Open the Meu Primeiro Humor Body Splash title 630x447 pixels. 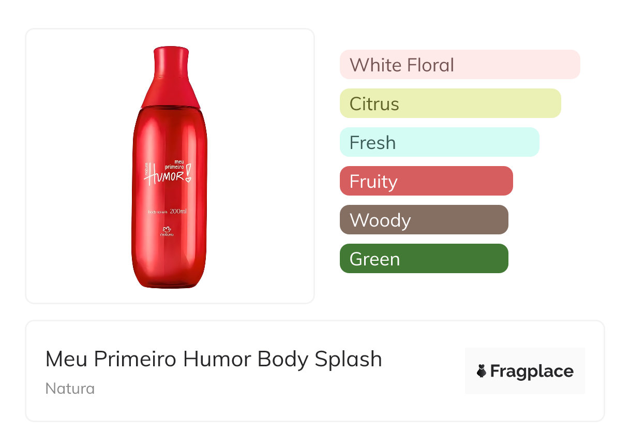coord(213,359)
